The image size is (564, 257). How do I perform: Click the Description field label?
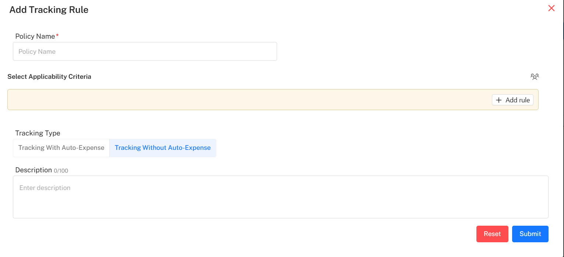tap(33, 170)
